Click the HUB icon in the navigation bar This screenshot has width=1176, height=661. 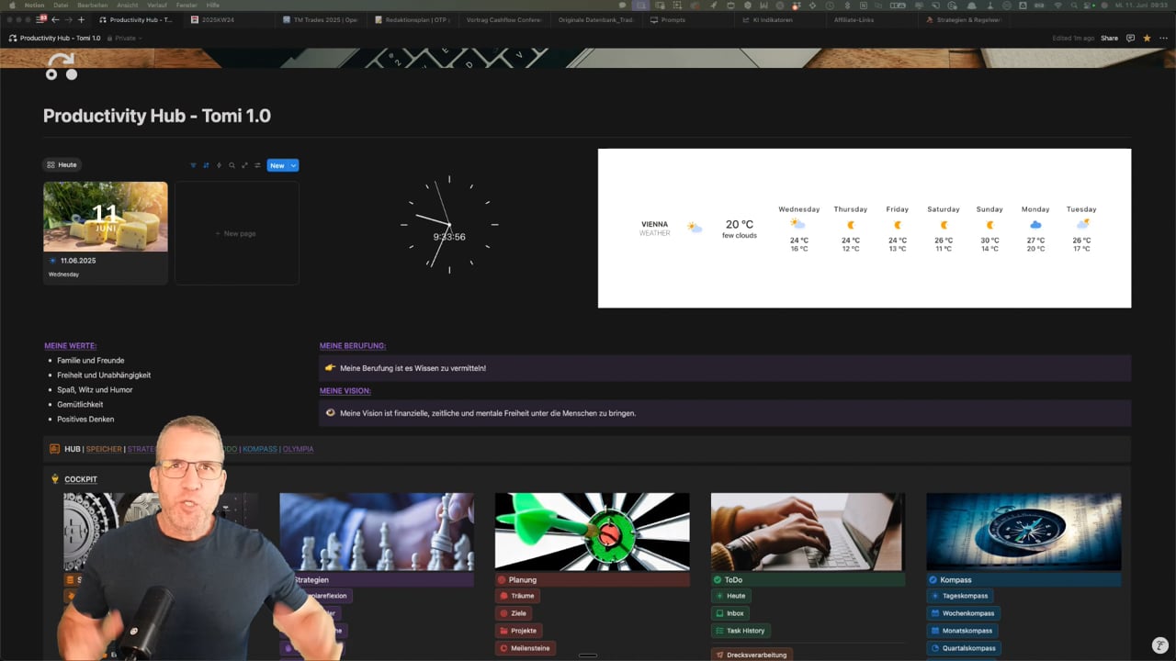point(55,449)
